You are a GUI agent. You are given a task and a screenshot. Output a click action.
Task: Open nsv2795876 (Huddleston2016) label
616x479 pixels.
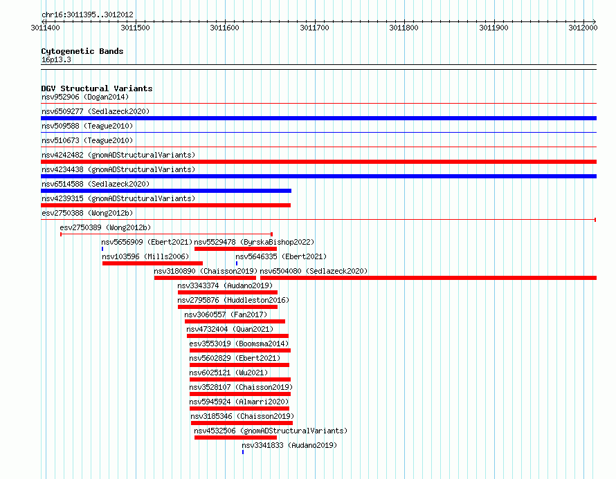pos(233,300)
